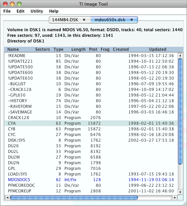The height and width of the screenshot is (206, 187).
Task: Click the vertical scrollbar thumb
Action: point(180,111)
